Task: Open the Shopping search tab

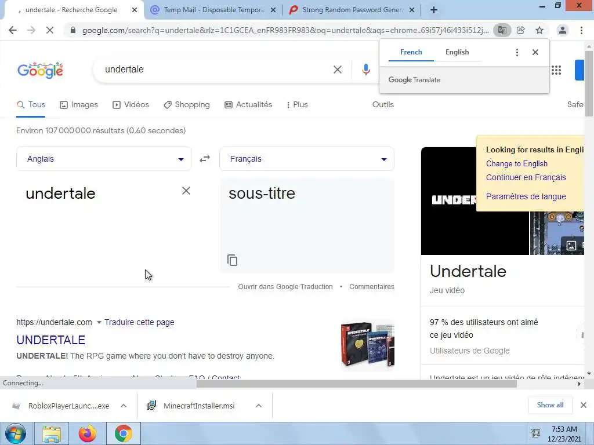Action: point(187,105)
